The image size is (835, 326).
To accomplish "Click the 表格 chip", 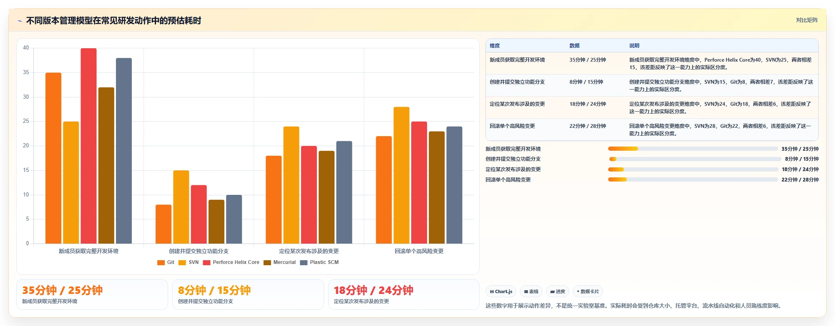I will [x=531, y=291].
